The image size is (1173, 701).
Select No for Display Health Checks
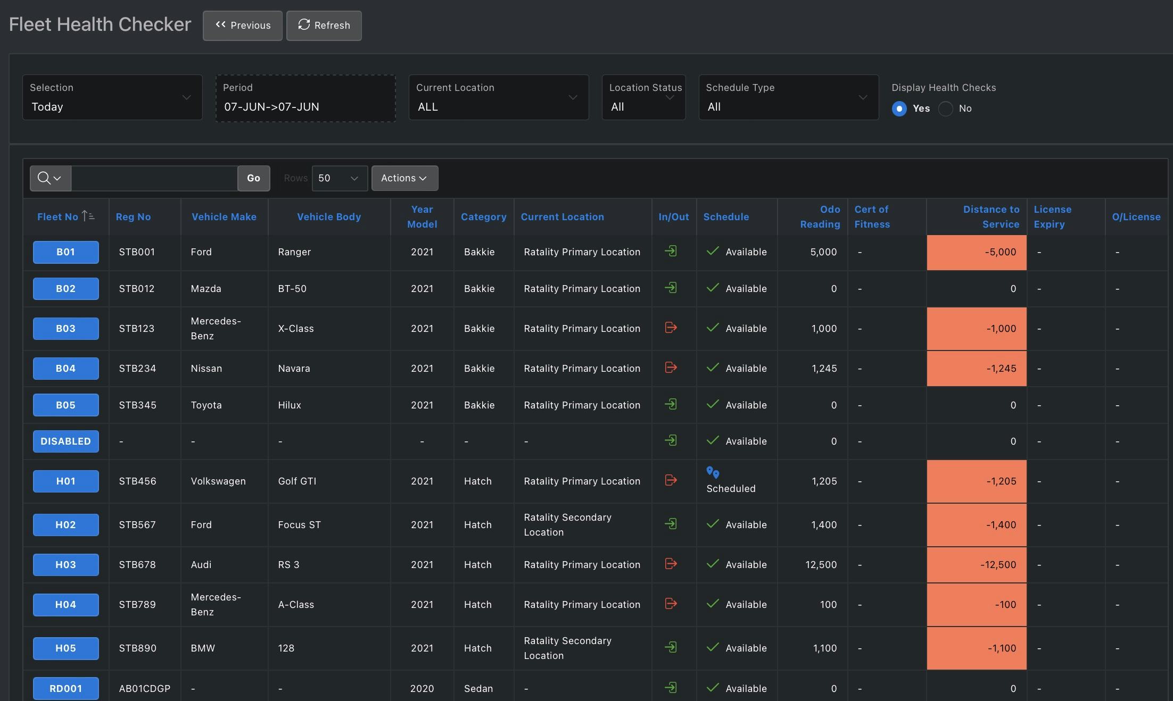(946, 109)
